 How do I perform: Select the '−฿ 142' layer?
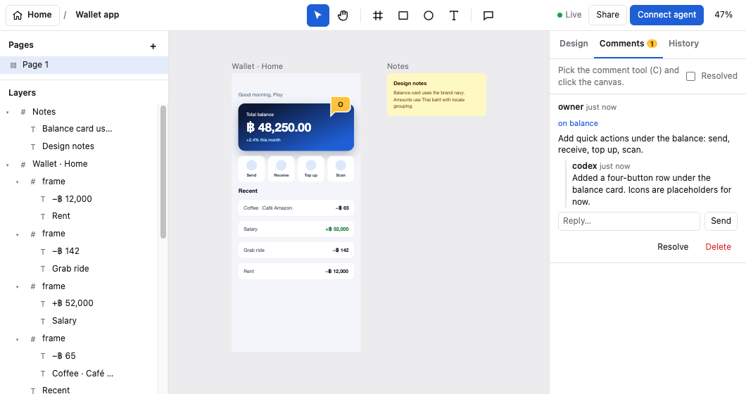coord(65,251)
